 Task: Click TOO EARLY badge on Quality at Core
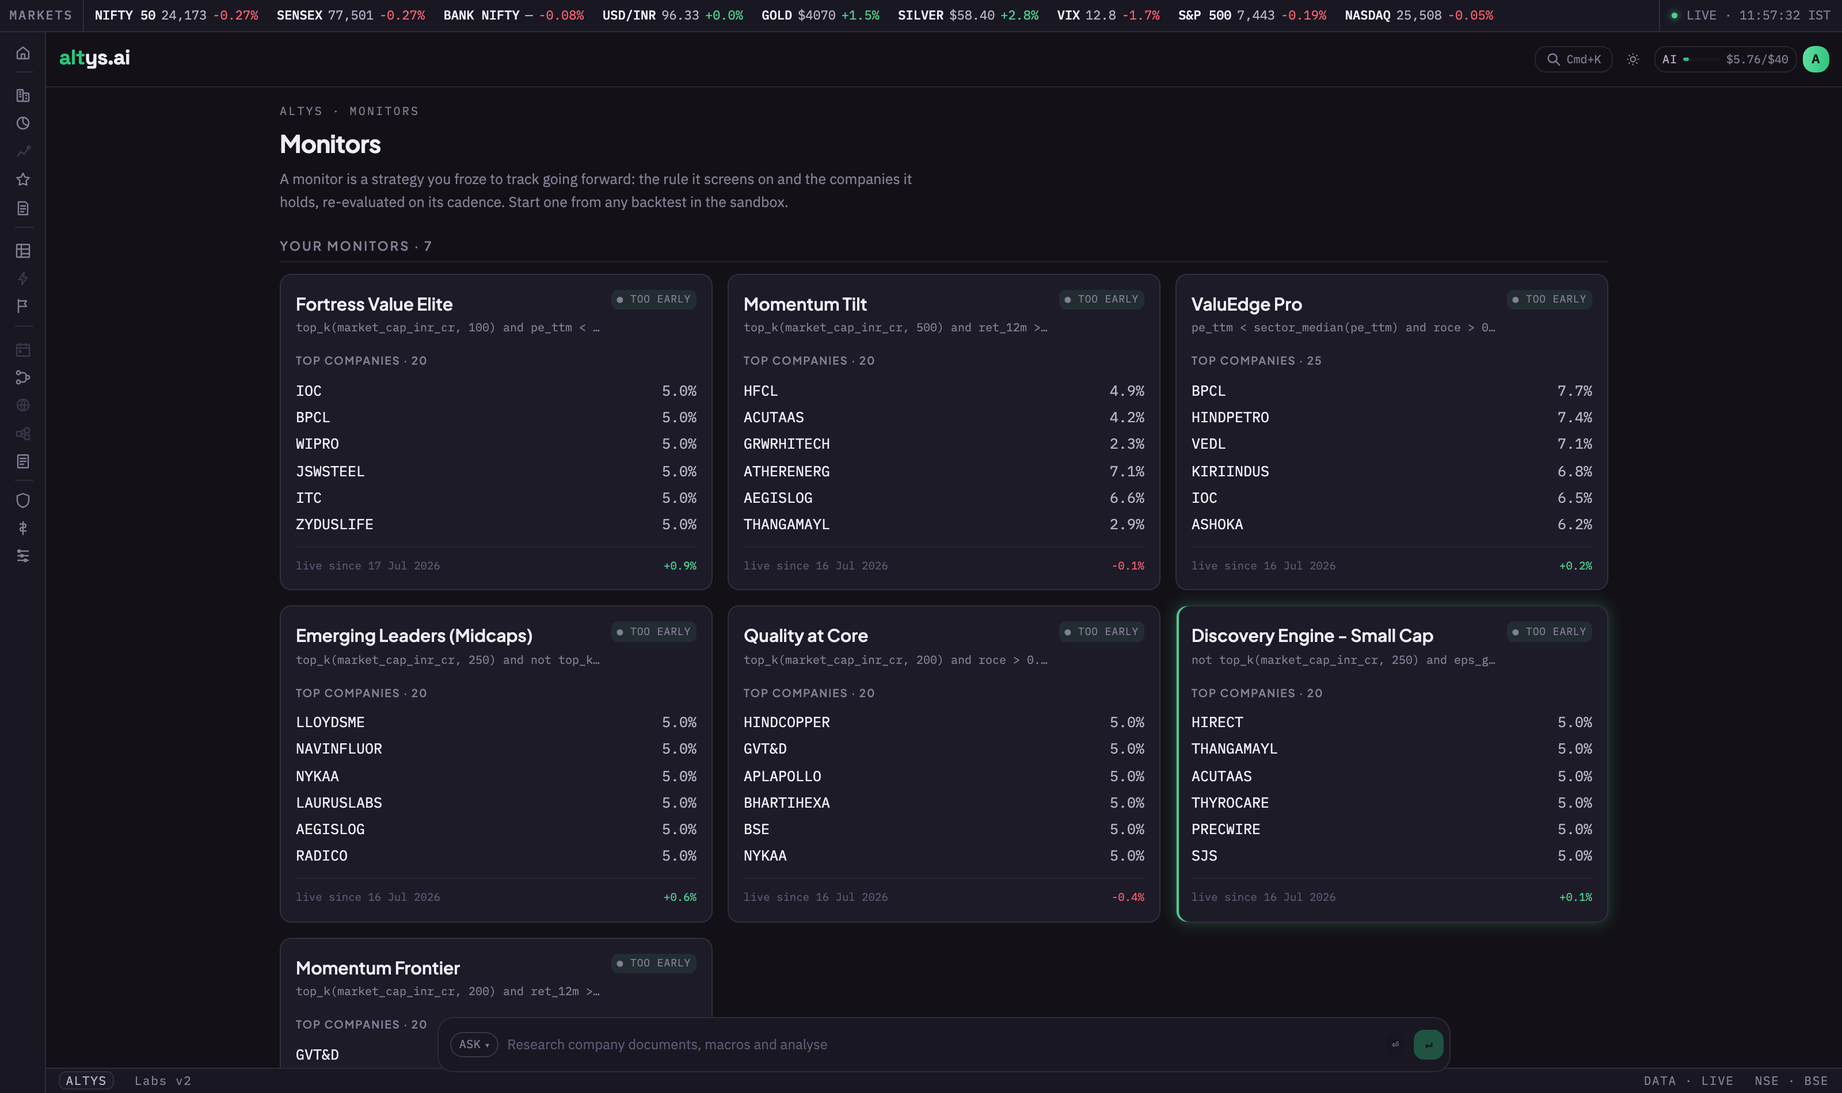pos(1102,632)
